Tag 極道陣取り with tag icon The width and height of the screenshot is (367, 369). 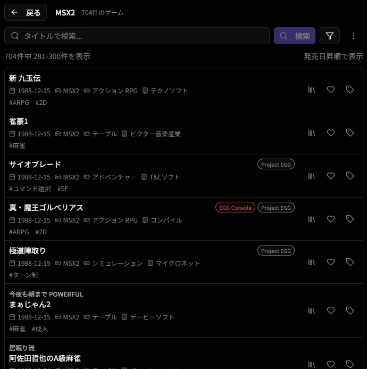tap(350, 262)
